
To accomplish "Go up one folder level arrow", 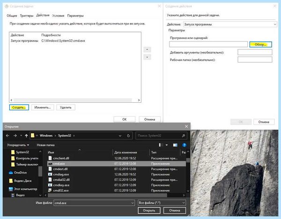I will [x=26, y=136].
